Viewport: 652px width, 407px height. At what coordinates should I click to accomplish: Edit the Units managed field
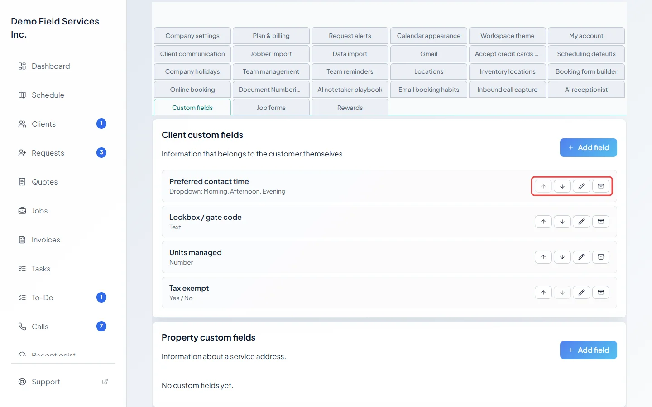pos(581,257)
